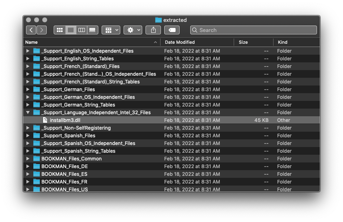343x222 pixels.
Task: Switch to column view in the toolbar
Action: point(82,30)
